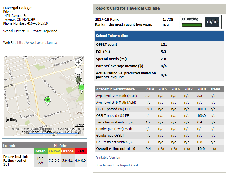Viewport: 231px width, 175px height.
Task: Open How to read the Report Card
Action: (x=117, y=165)
